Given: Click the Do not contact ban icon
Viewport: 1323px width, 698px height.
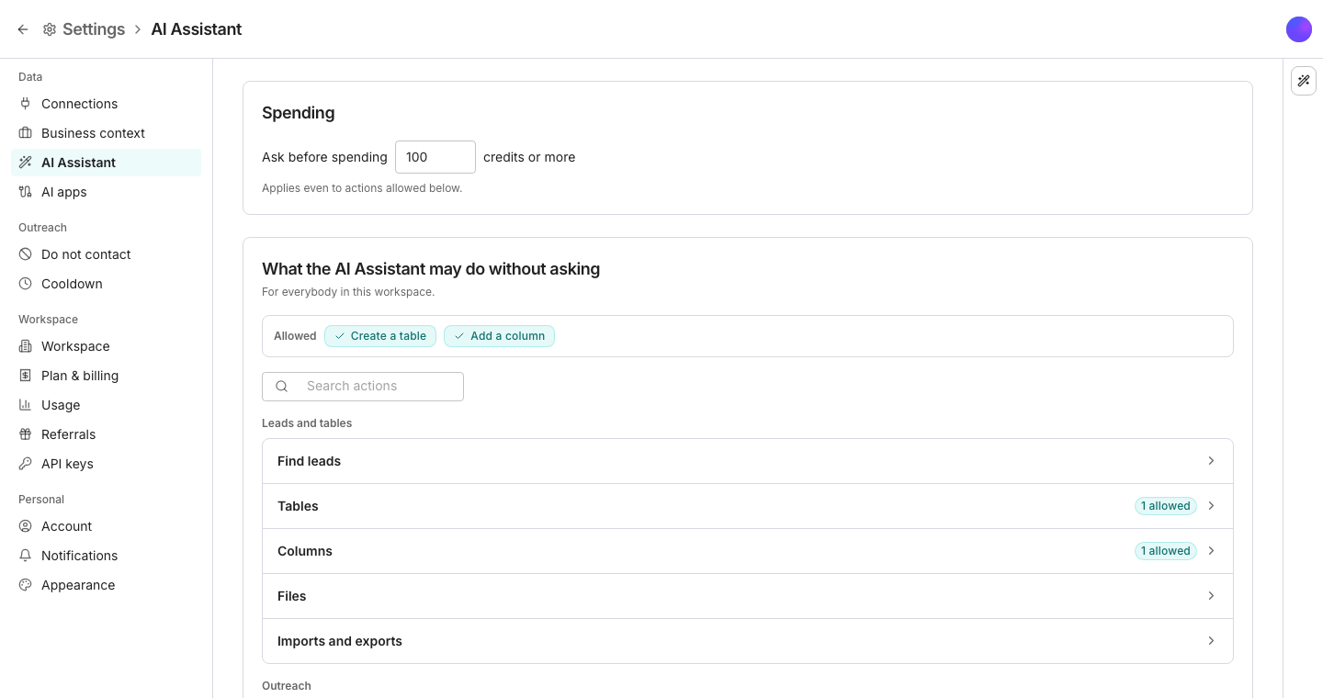Looking at the screenshot, I should (x=26, y=254).
